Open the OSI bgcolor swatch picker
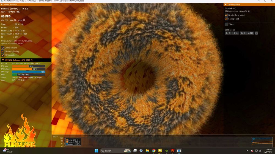This screenshot has width=275, height=154. [x=256, y=33]
